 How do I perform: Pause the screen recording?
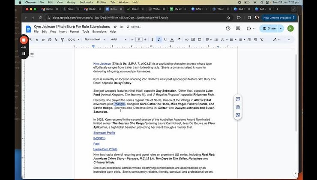pyautogui.click(x=24, y=54)
